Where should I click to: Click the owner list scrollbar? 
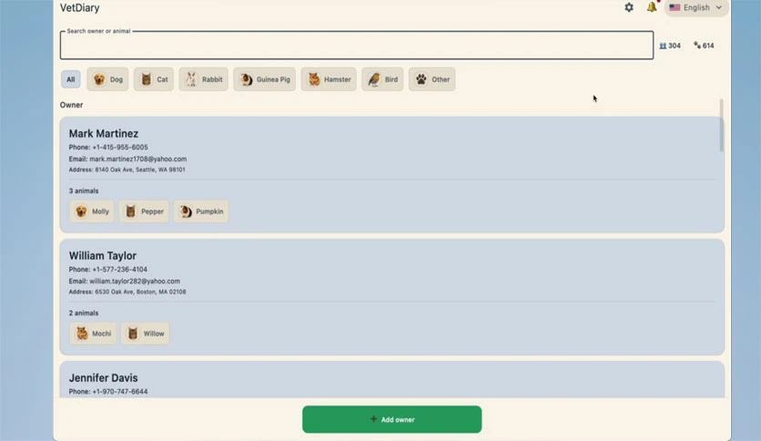coord(721,126)
